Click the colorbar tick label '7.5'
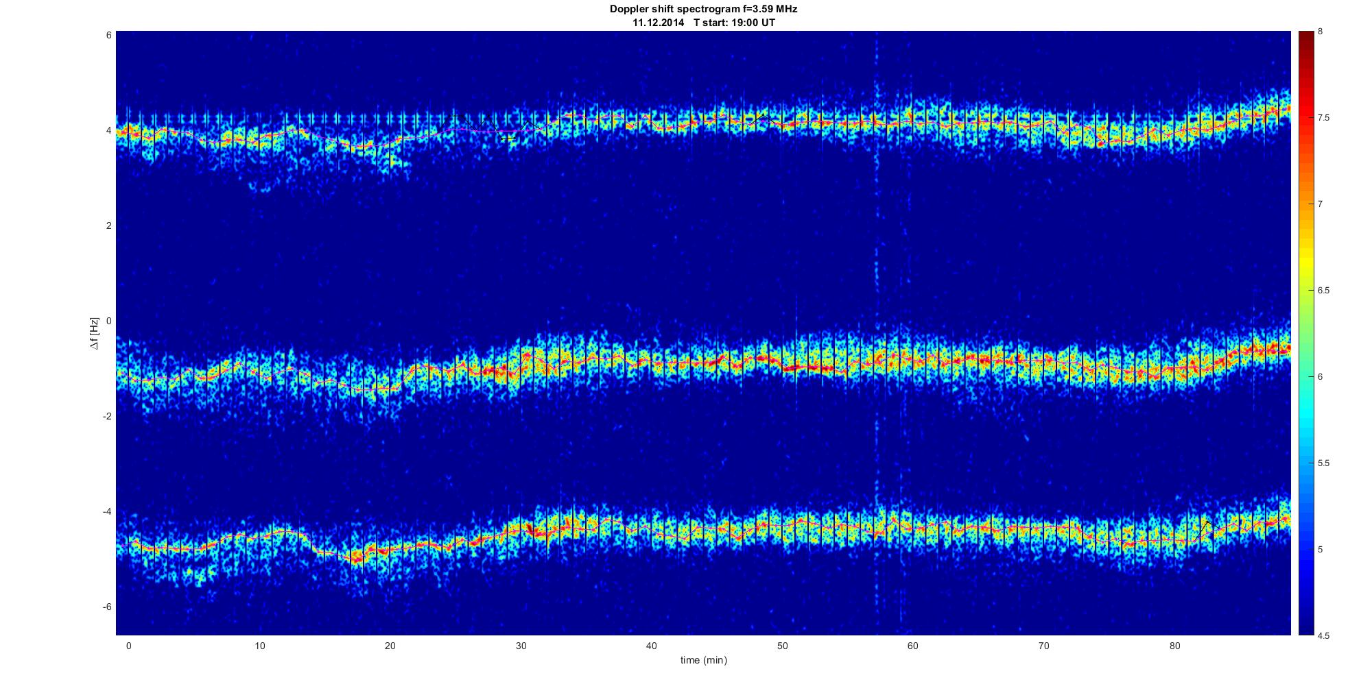 (x=1323, y=118)
